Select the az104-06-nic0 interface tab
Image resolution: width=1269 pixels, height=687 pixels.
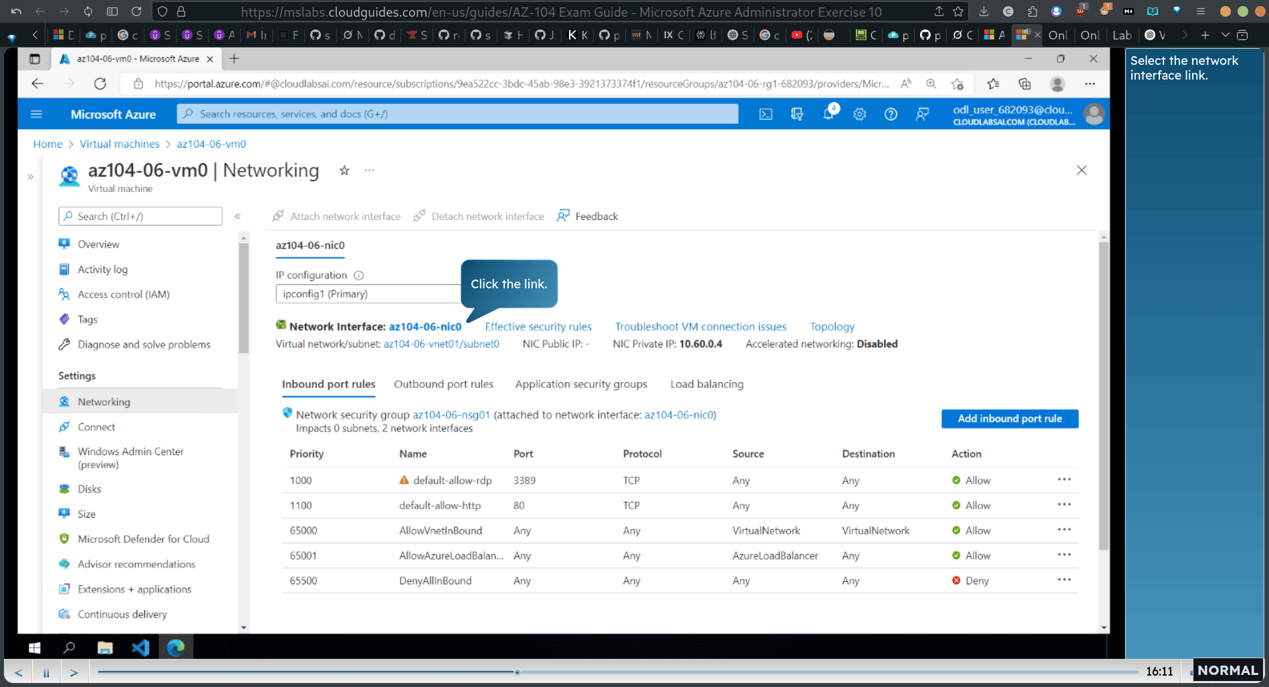coord(310,246)
